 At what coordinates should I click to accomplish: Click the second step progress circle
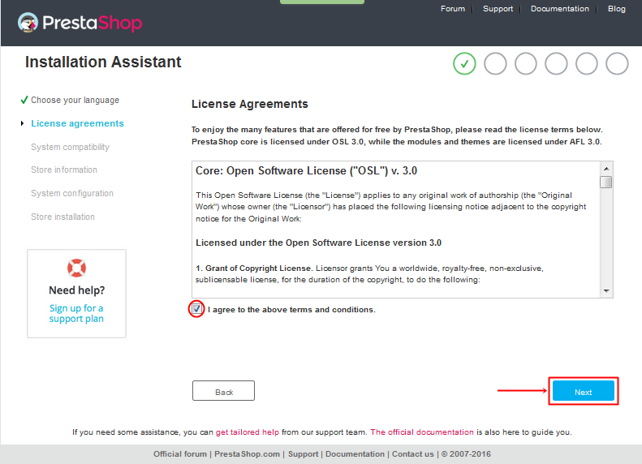(x=495, y=64)
